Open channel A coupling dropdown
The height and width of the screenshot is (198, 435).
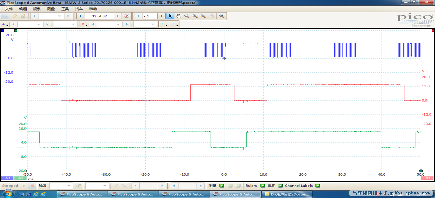click(66, 24)
